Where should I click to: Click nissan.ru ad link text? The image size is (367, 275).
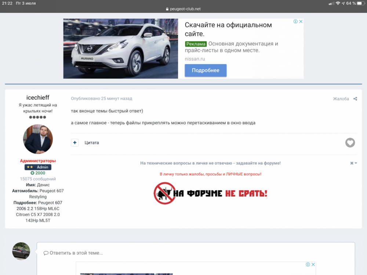(x=195, y=59)
